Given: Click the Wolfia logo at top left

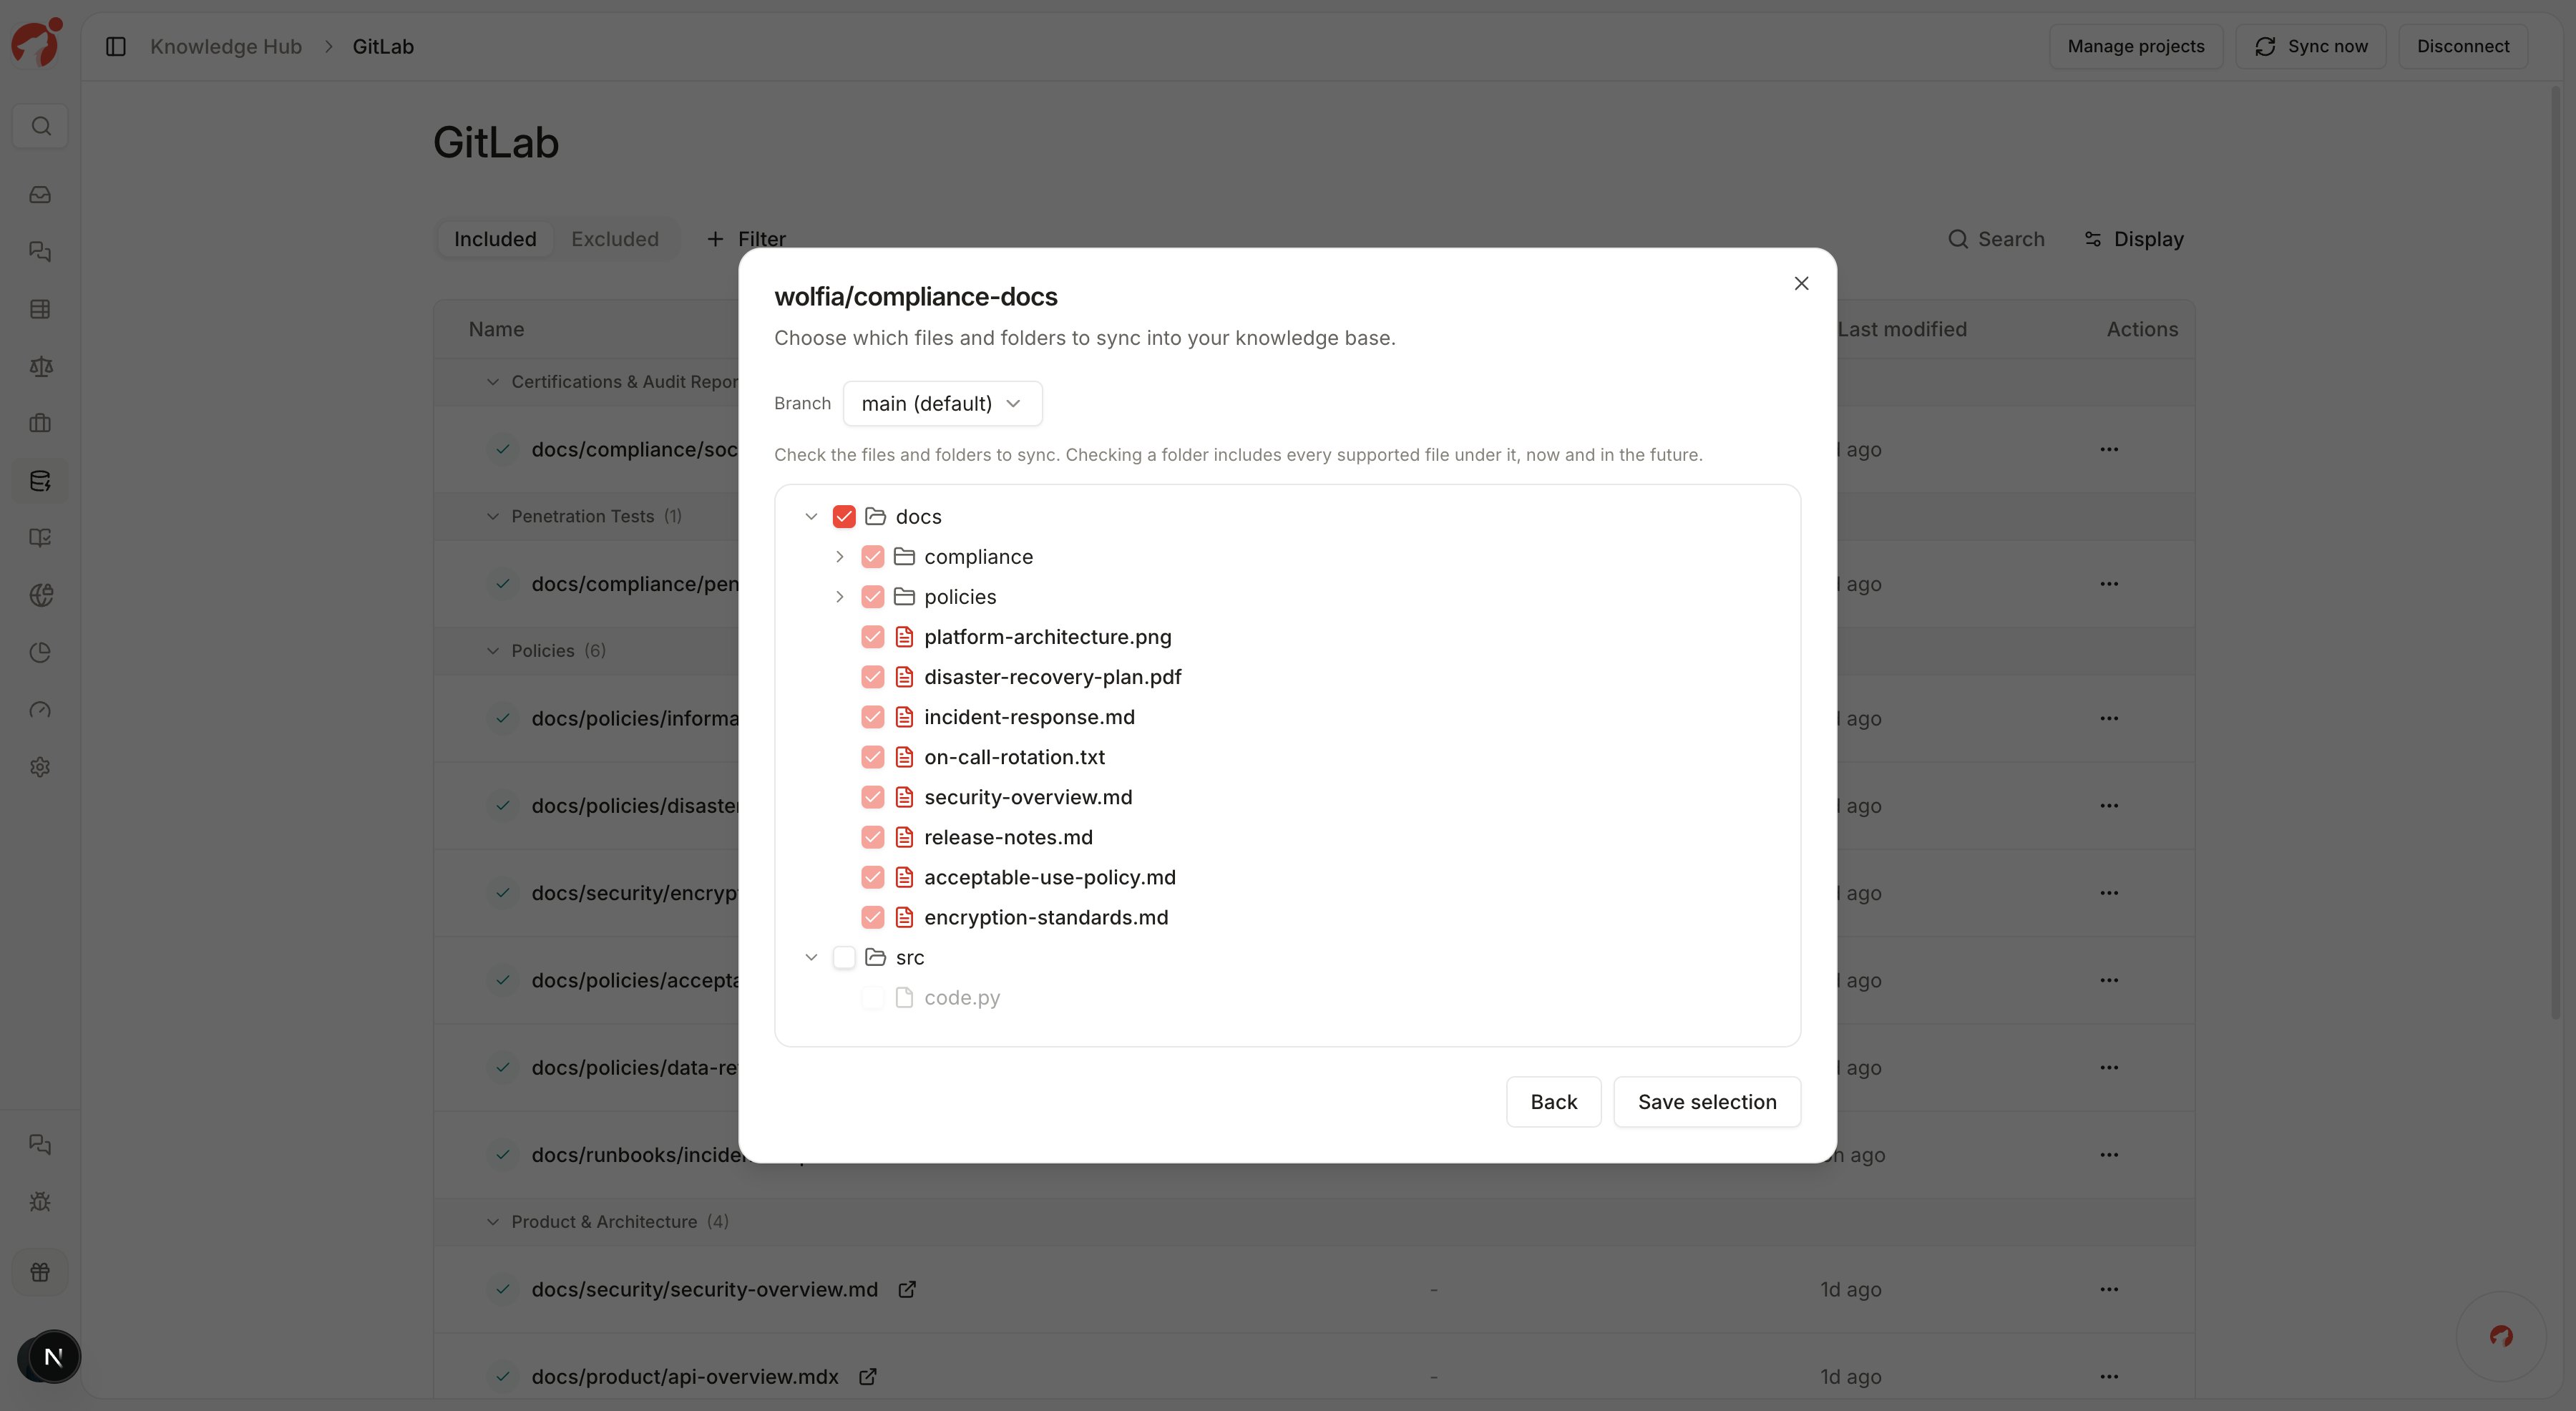Looking at the screenshot, I should [x=37, y=42].
